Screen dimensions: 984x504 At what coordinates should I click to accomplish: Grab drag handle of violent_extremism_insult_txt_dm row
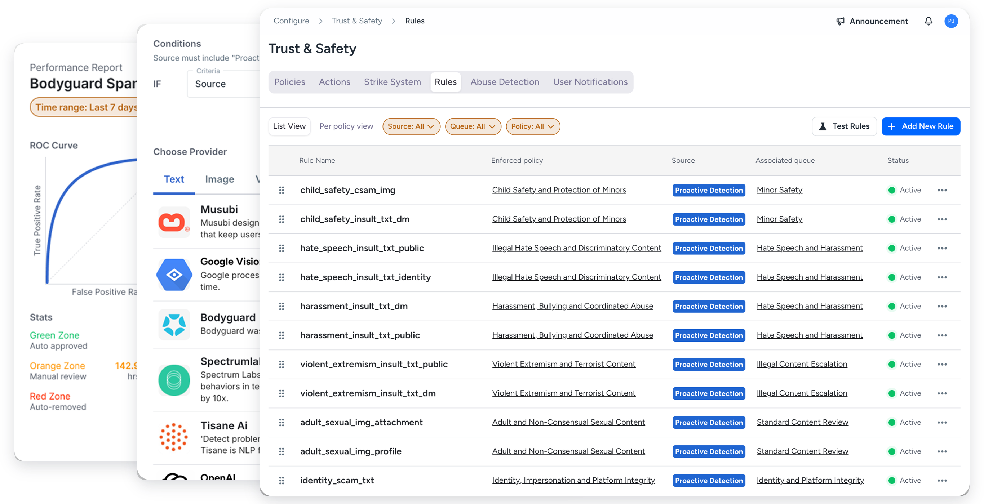pyautogui.click(x=282, y=393)
